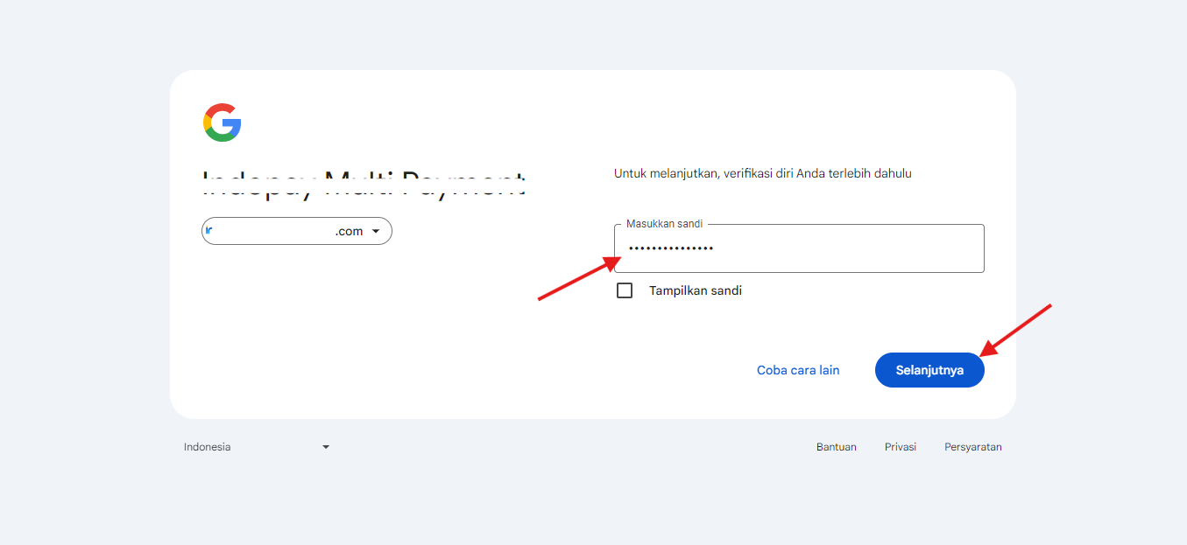
Task: Click the account email chip pill
Action: 296,230
